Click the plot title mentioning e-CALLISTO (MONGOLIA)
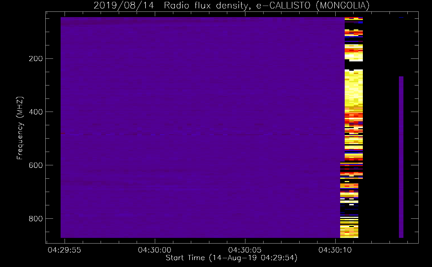Viewport: 432px width, 267px height. [x=231, y=5]
